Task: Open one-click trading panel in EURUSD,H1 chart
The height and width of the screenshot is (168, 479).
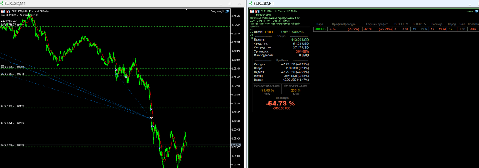Action: 252,11
